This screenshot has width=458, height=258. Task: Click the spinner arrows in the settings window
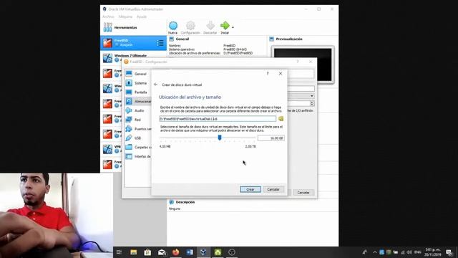312,103
